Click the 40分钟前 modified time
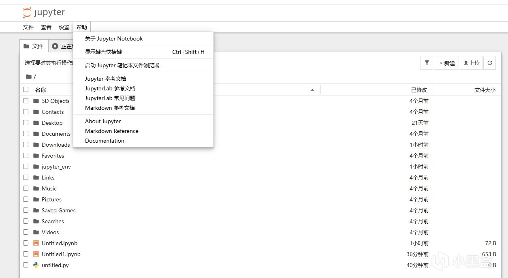Image resolution: width=508 pixels, height=278 pixels. click(417, 265)
